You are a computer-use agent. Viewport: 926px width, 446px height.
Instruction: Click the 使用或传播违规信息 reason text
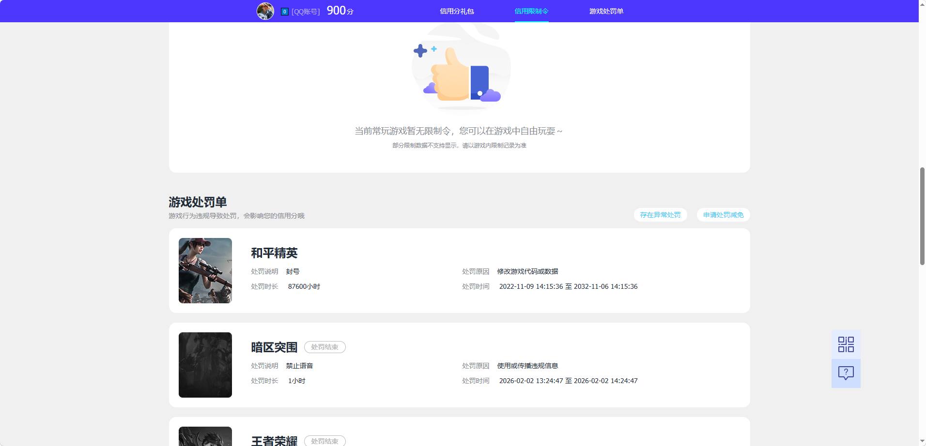click(x=527, y=366)
